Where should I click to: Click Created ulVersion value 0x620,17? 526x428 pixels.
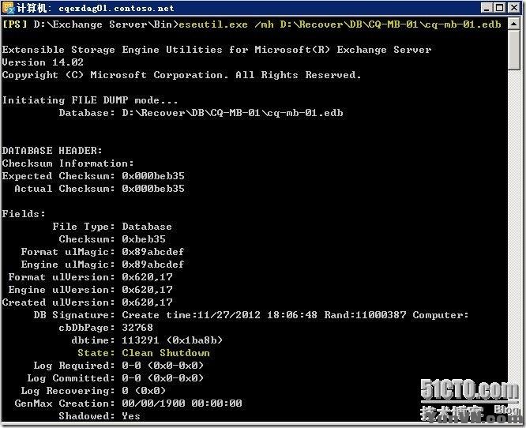click(x=147, y=302)
